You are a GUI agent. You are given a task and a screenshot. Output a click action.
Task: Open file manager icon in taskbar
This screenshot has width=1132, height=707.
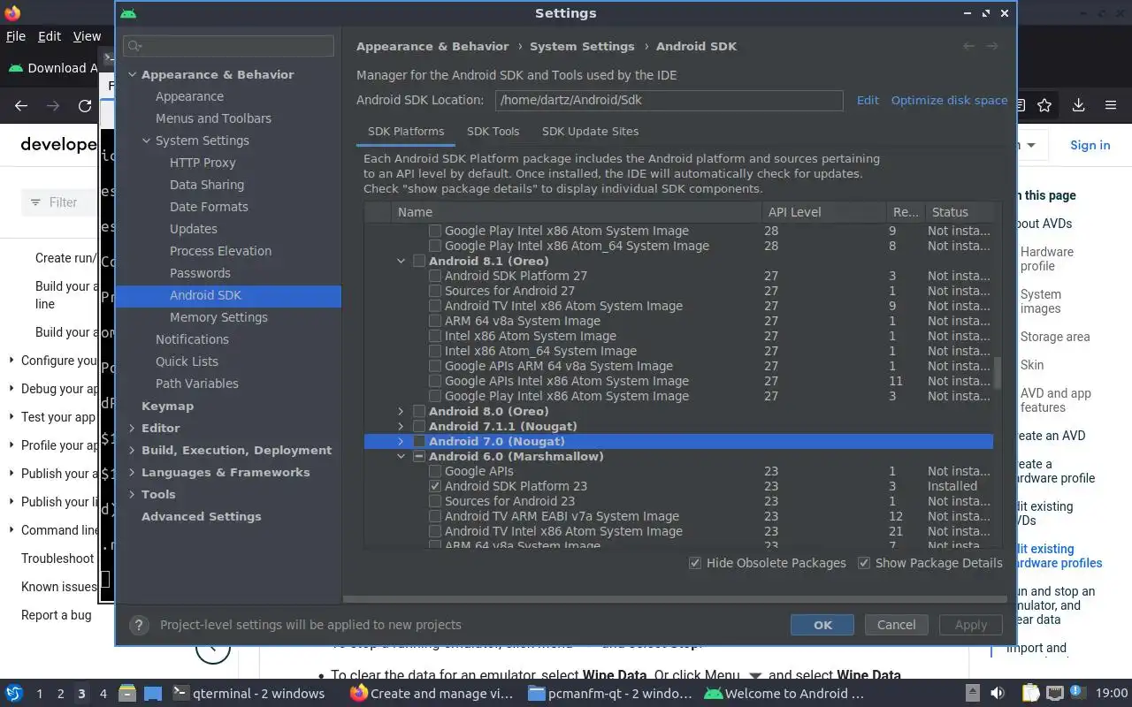click(126, 694)
